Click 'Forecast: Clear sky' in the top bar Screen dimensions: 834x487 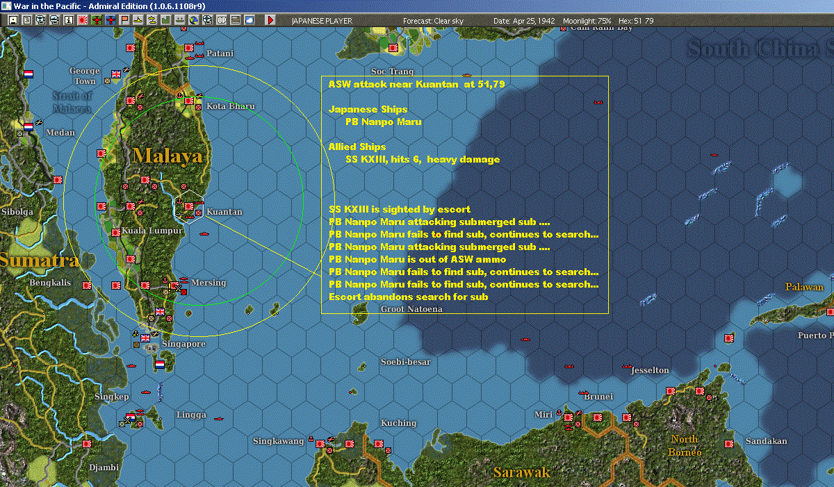click(x=434, y=21)
